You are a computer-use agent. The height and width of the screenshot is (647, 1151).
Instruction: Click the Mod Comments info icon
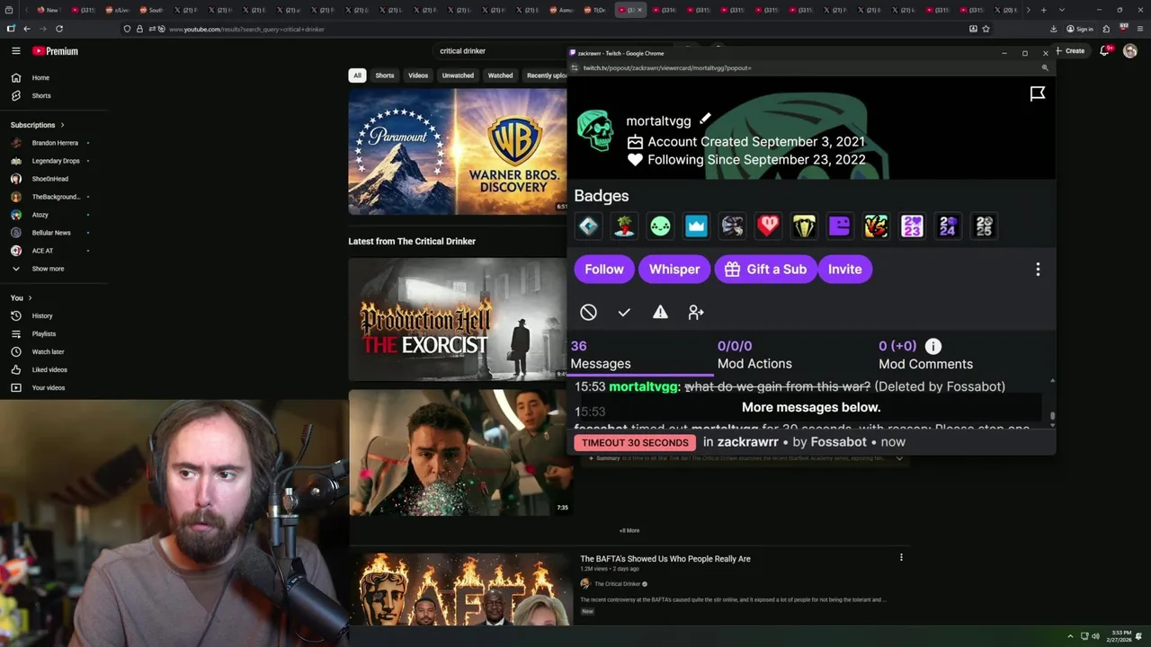pos(933,346)
